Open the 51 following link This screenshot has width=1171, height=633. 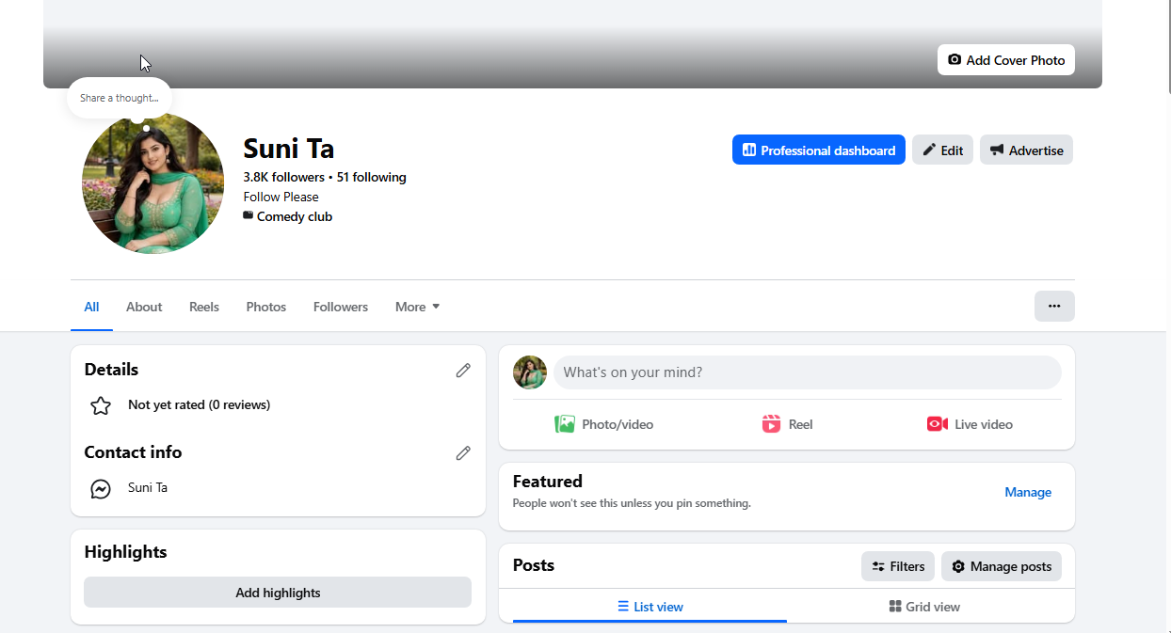(372, 177)
